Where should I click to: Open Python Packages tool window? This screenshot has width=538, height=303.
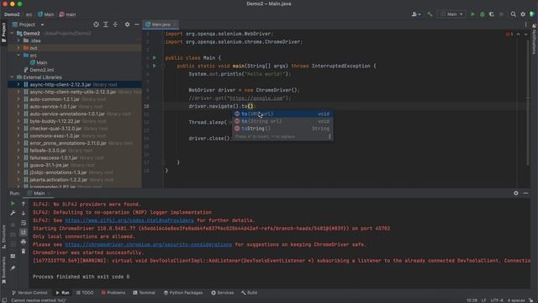click(183, 293)
